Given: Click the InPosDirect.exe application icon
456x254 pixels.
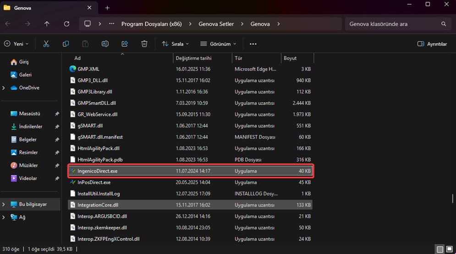Looking at the screenshot, I should 73,182.
